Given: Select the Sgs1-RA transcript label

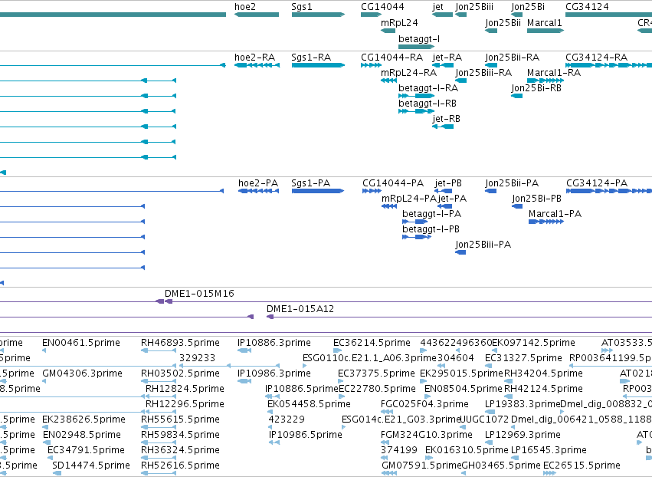Looking at the screenshot, I should point(311,58).
